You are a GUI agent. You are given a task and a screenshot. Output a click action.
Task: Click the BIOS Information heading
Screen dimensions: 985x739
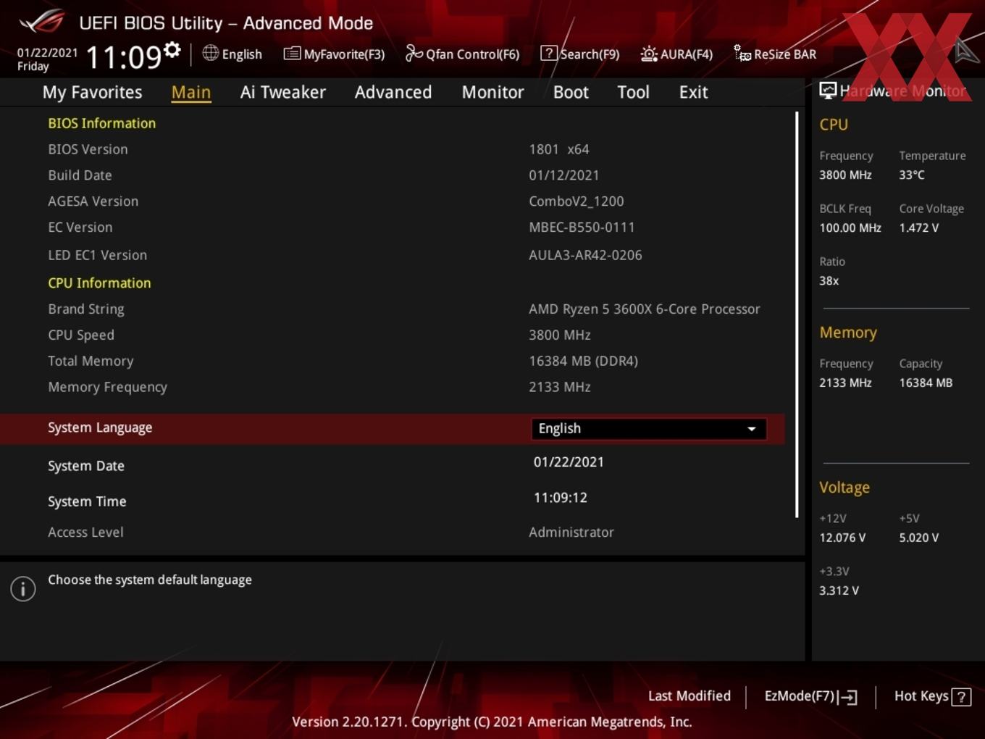pos(102,123)
